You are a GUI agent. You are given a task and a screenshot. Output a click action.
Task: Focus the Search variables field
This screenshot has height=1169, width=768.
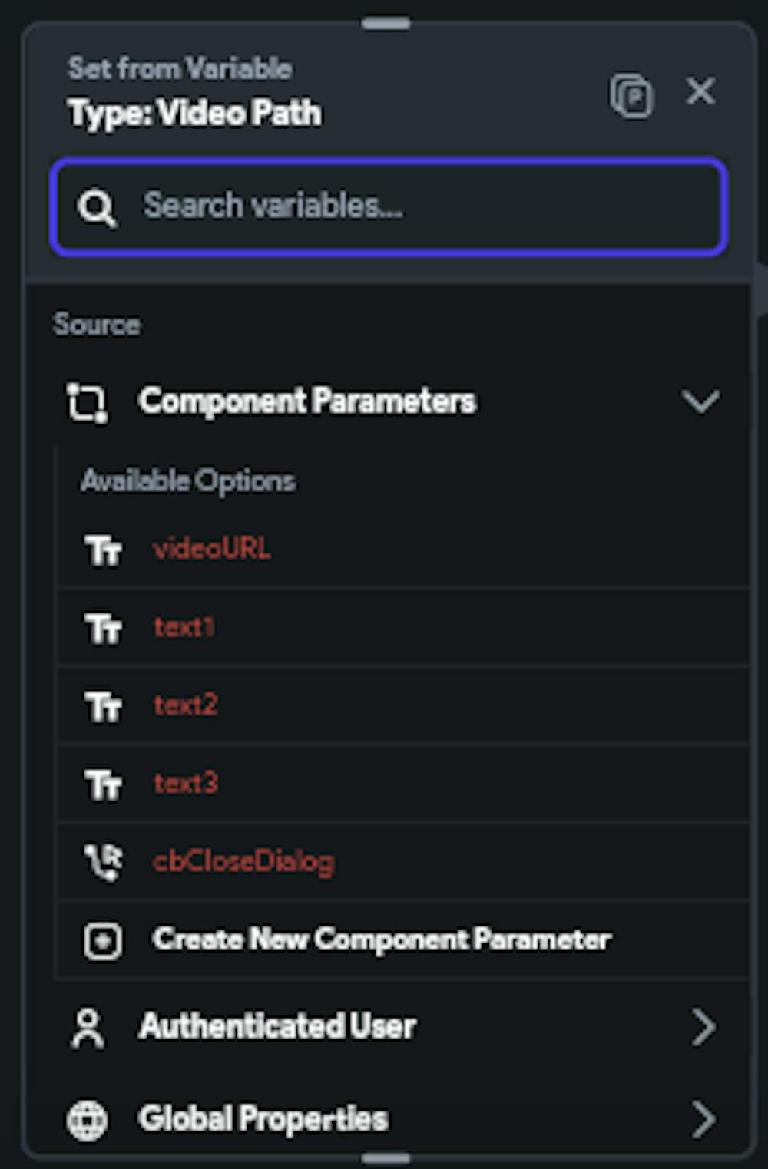click(389, 206)
